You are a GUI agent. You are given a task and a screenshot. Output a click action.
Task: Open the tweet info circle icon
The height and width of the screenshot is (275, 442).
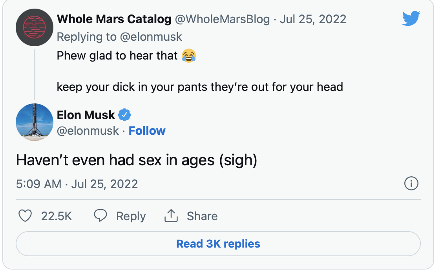tap(411, 184)
